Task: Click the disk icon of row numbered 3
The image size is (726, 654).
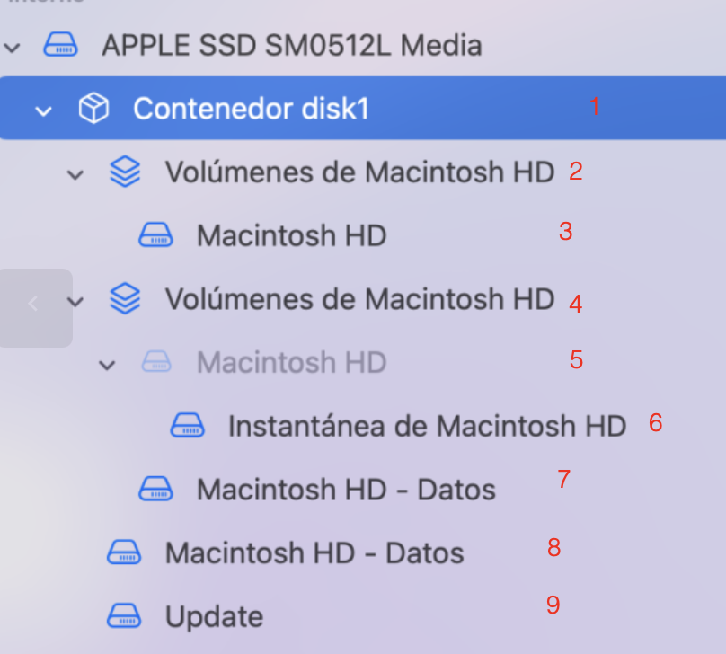Action: (x=155, y=236)
